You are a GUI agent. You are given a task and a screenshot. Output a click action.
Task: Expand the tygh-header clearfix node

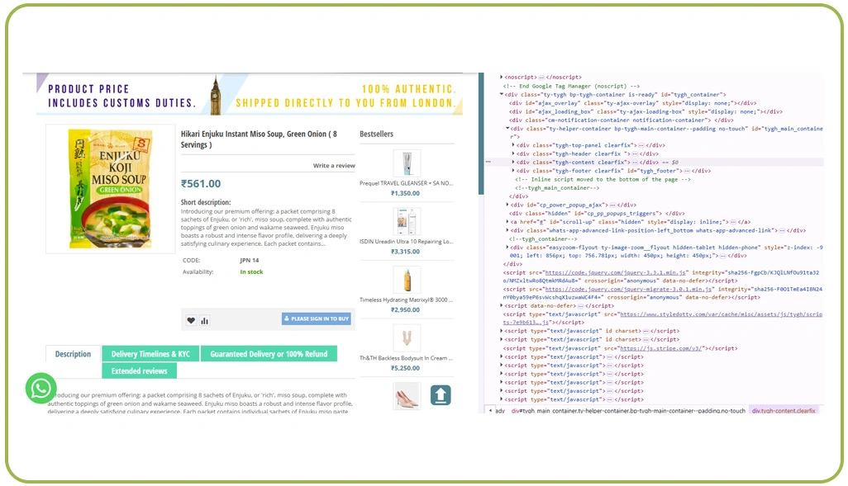point(512,153)
